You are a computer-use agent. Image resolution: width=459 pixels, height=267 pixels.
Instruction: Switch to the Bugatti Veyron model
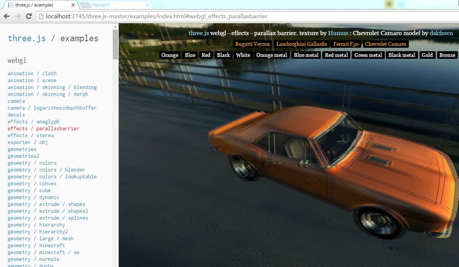click(x=252, y=44)
